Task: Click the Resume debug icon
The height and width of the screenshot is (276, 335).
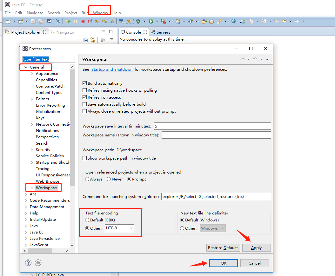Action: pyautogui.click(x=68, y=21)
